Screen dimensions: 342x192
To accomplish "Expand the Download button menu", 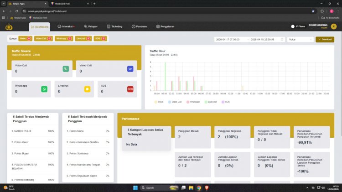I will (325, 39).
